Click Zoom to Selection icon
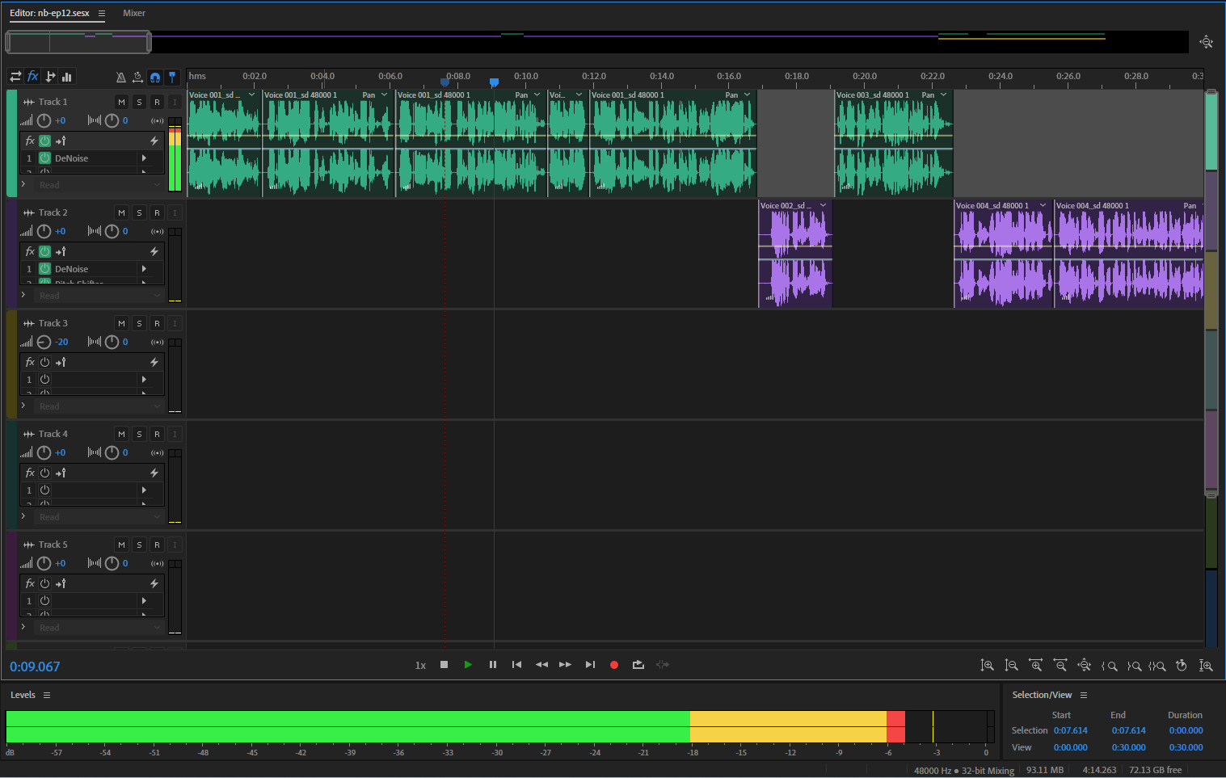1226x778 pixels. pyautogui.click(x=1157, y=666)
